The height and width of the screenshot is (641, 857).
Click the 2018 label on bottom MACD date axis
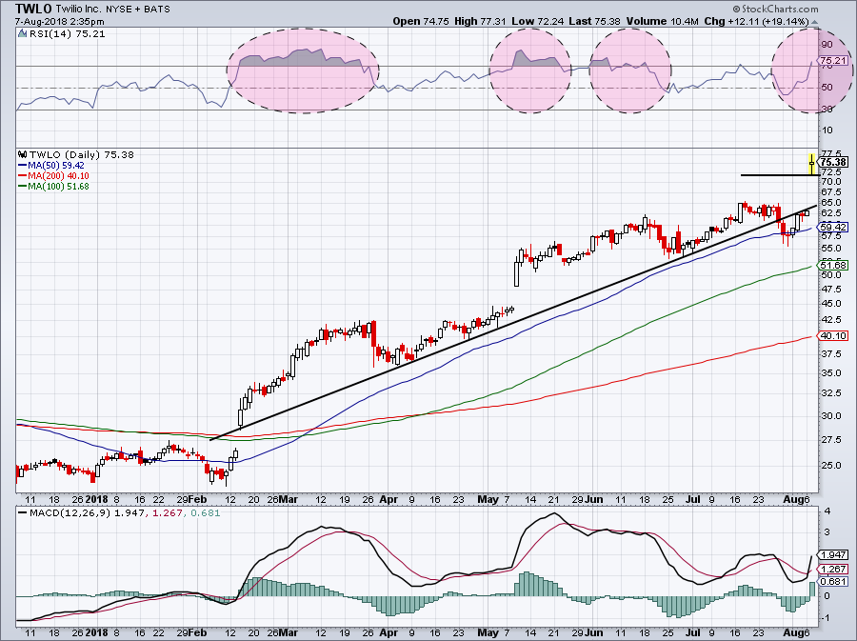point(97,632)
